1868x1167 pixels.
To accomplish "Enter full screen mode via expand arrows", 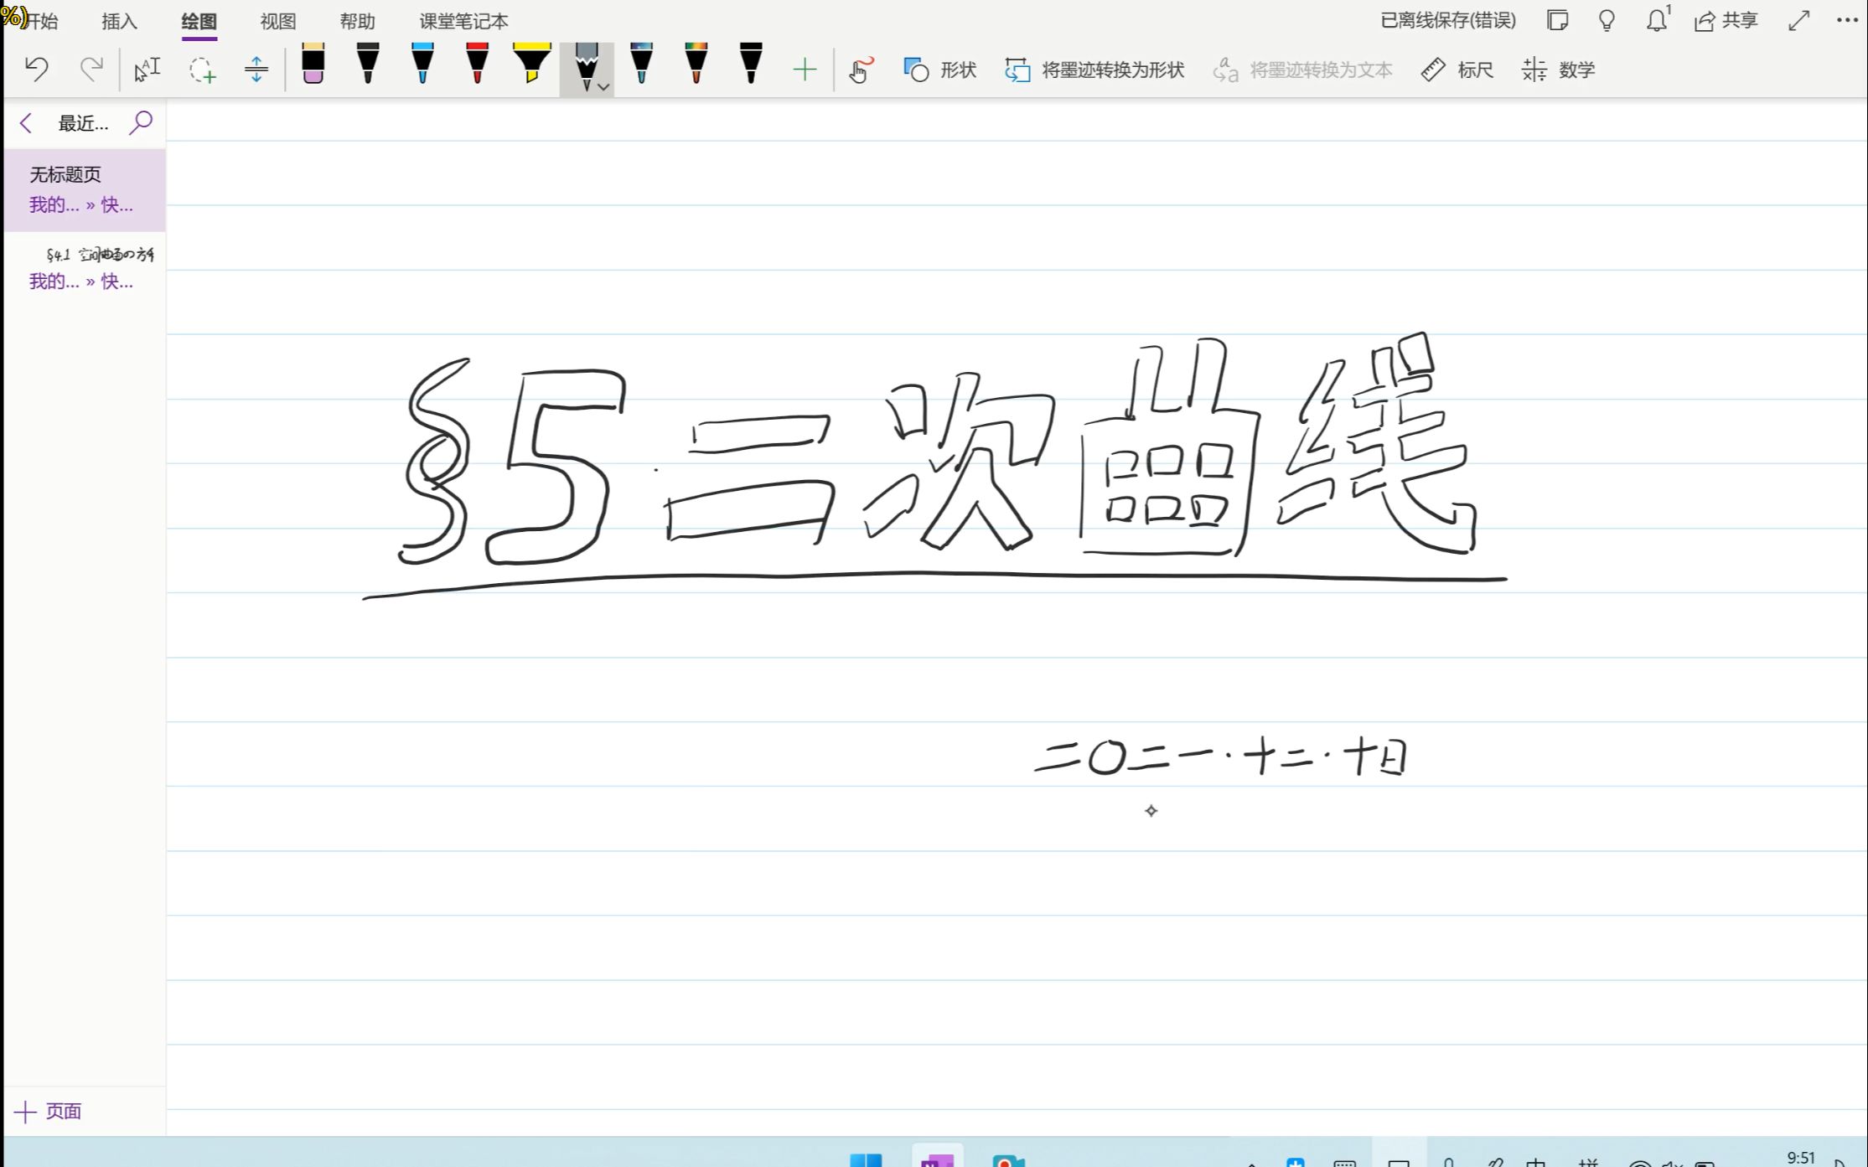I will pos(1798,20).
